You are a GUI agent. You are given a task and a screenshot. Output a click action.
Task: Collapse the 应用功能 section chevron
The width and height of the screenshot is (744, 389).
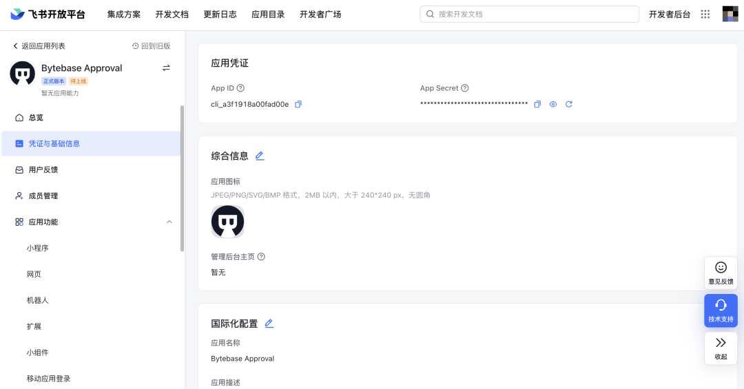pyautogui.click(x=169, y=222)
